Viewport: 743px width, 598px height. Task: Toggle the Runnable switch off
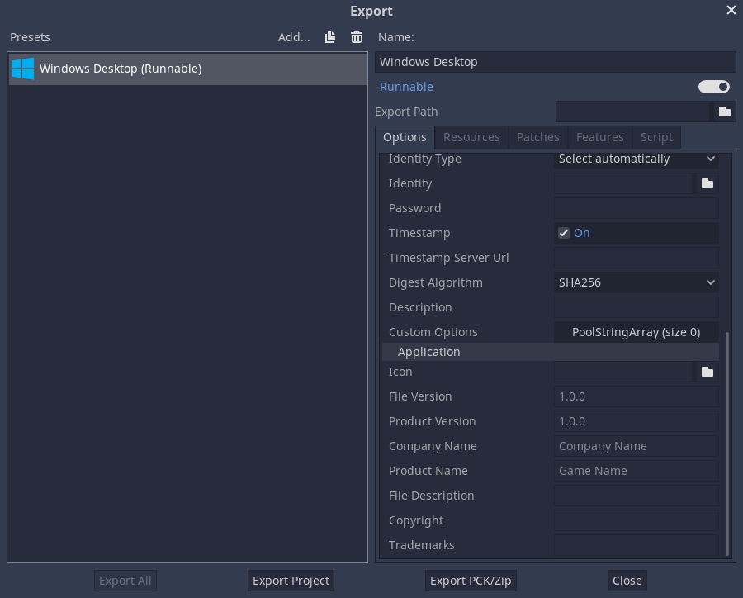(x=712, y=87)
